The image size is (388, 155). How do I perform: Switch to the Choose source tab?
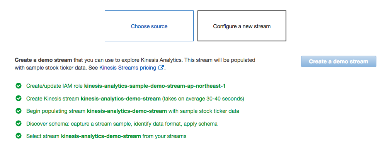[149, 26]
